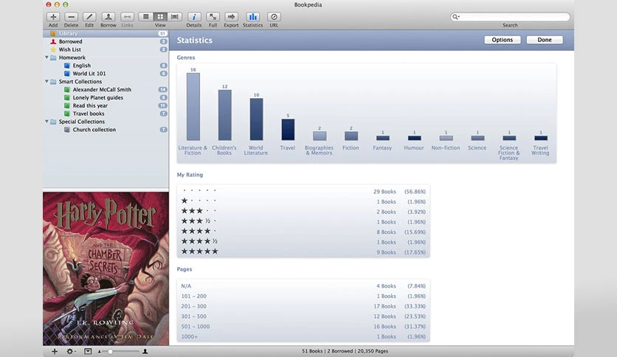Open the gear action menu
617x357 pixels.
tap(71, 351)
